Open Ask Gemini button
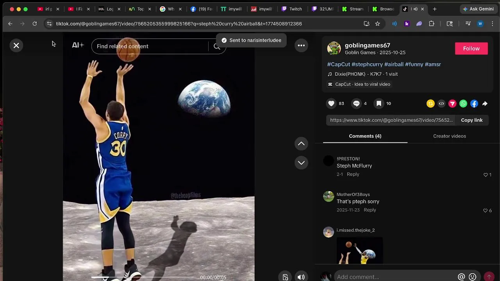The height and width of the screenshot is (281, 500). pyautogui.click(x=478, y=9)
